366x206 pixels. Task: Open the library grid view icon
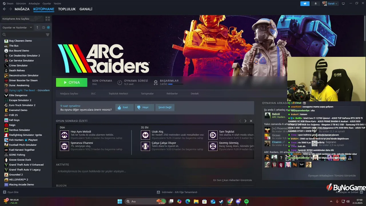coord(47,19)
